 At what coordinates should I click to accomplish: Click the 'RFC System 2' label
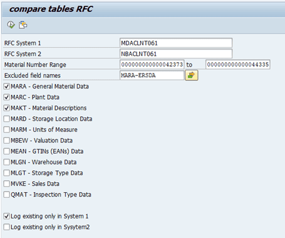point(23,54)
